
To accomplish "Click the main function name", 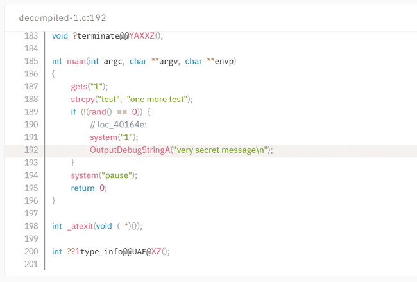I will pyautogui.click(x=76, y=61).
